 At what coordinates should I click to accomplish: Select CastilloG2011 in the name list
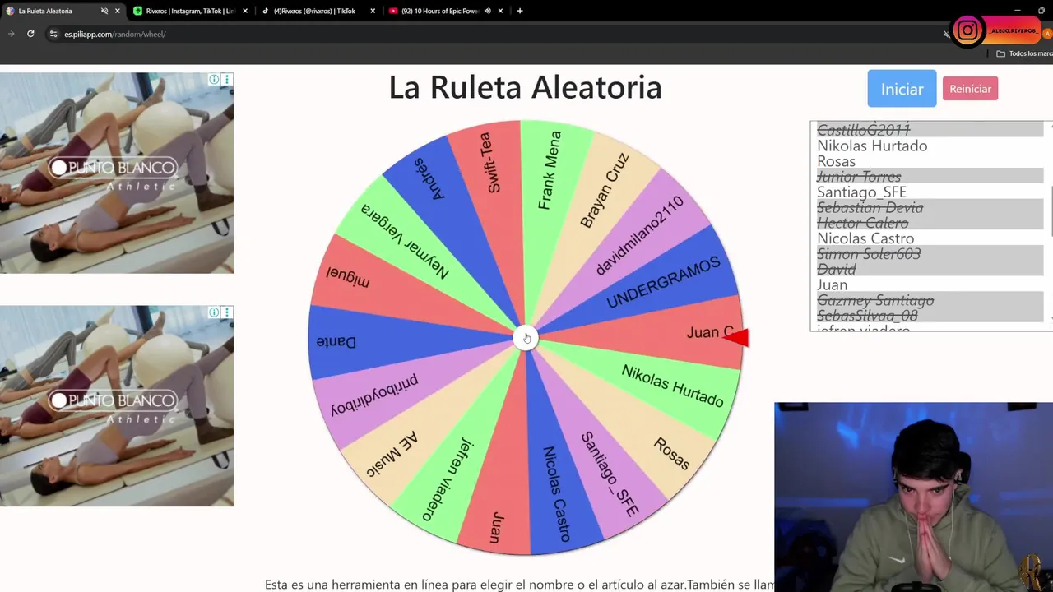pos(930,130)
